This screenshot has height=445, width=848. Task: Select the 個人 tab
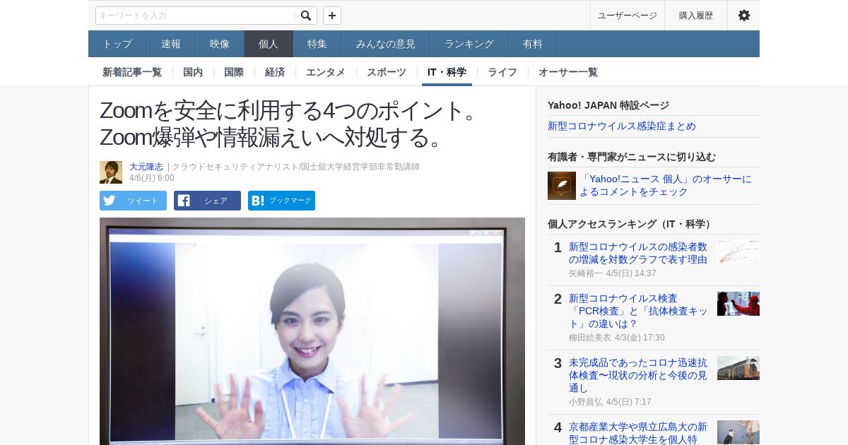tap(269, 44)
